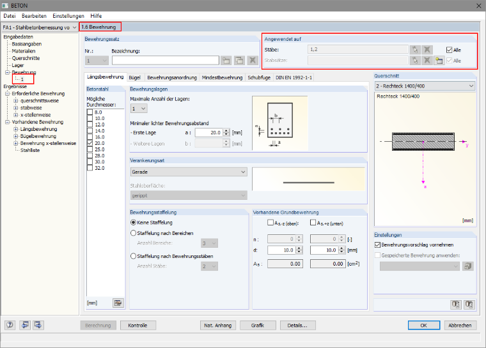Go to next table via bottom-left icon
Viewport: 486px width, 348px height.
[x=38, y=325]
